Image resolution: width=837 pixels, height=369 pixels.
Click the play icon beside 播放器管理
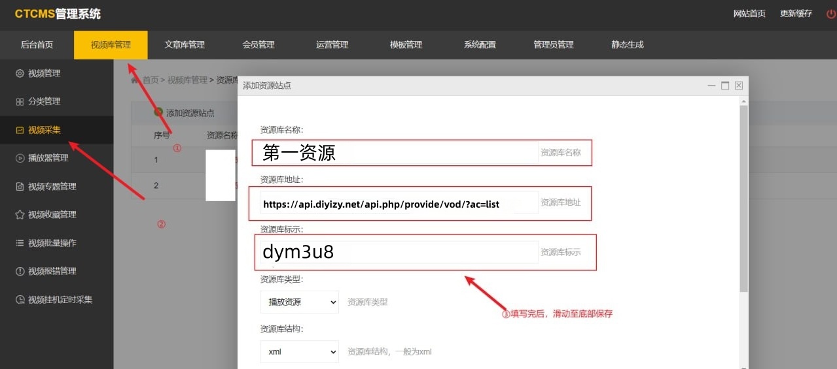tap(20, 158)
